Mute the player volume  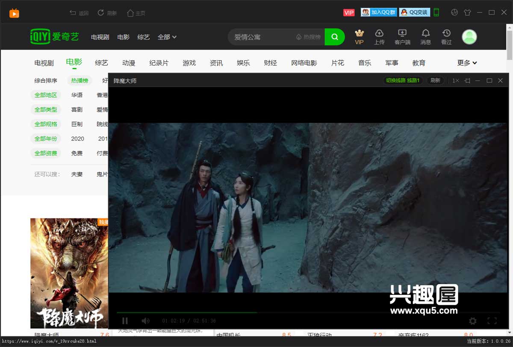(145, 321)
